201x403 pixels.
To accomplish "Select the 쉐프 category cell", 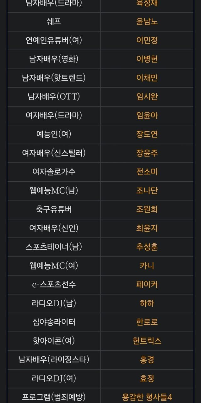I will [54, 22].
